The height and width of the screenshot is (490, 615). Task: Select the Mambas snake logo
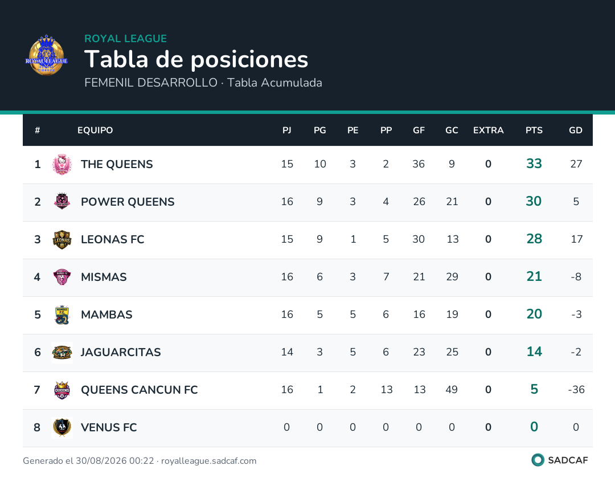[62, 315]
